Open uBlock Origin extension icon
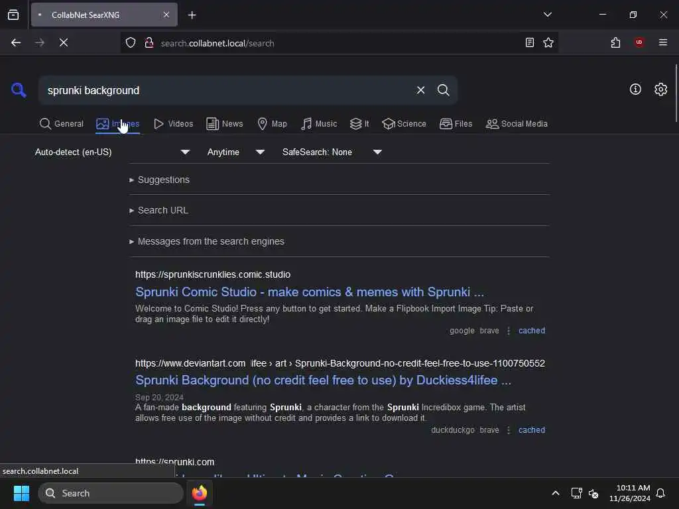679x509 pixels. click(x=639, y=42)
